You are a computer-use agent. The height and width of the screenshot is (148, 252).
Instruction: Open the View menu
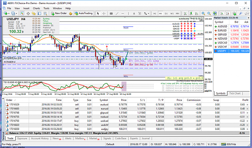[x=17, y=8]
